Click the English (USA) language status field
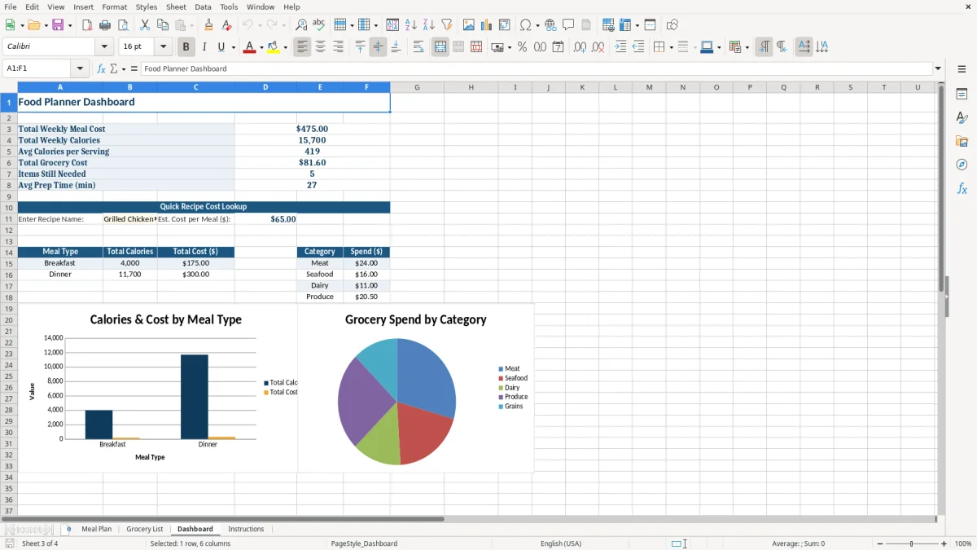 [561, 543]
